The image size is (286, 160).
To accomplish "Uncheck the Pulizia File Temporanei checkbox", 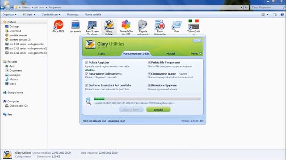I will [x=149, y=62].
